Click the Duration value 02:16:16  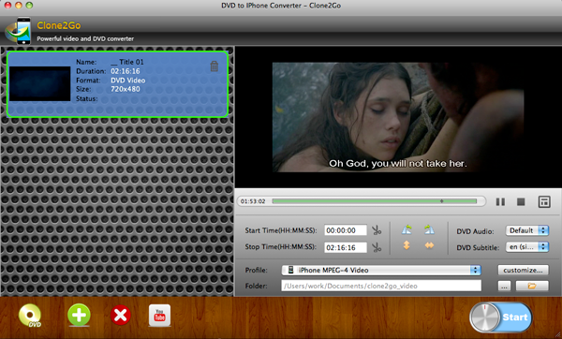(x=126, y=71)
